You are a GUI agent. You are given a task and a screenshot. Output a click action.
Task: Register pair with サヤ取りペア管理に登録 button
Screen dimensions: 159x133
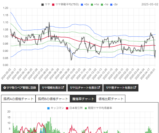point(20,88)
